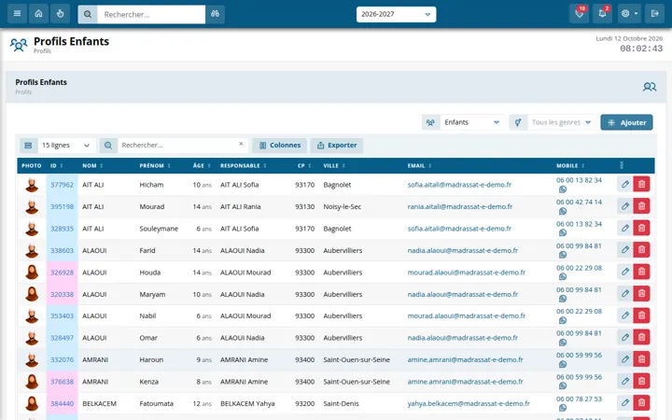Click email rania.aitali@madrassat-e-demo.fr
The width and height of the screenshot is (672, 420).
click(x=460, y=206)
